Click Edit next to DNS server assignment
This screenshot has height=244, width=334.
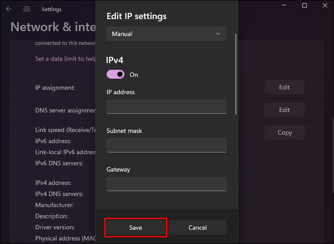pos(284,110)
